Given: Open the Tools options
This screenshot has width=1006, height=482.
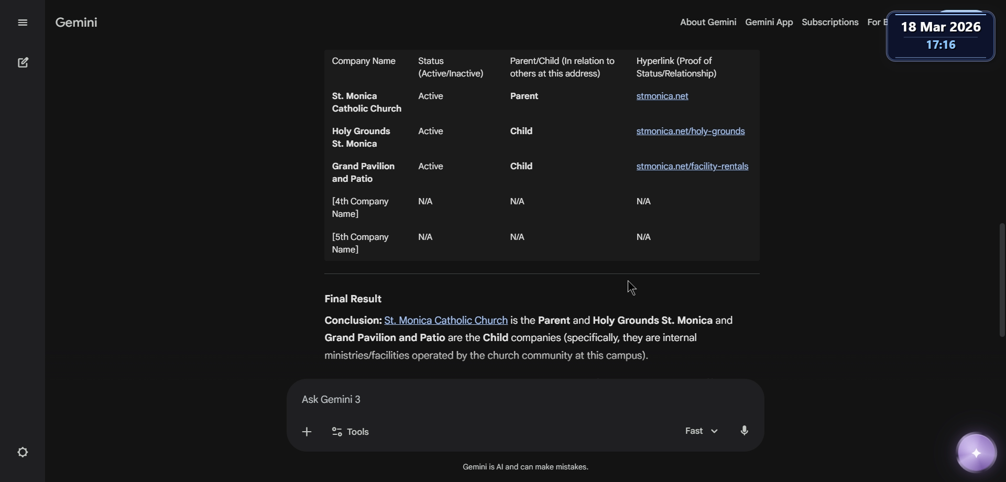Looking at the screenshot, I should click(351, 432).
